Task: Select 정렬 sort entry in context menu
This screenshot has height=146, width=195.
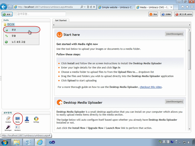Action: point(21,36)
